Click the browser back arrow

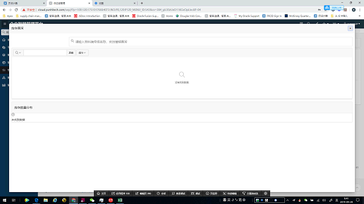[x=4, y=10]
